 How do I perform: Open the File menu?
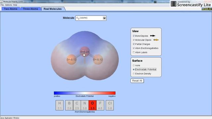[x=2, y=5]
